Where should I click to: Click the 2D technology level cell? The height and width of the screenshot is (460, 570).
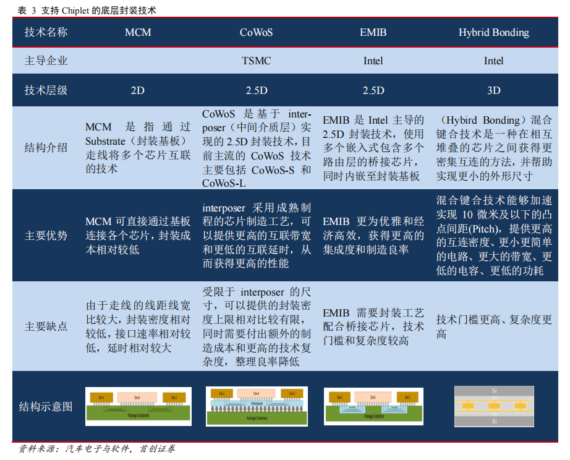[x=138, y=90]
